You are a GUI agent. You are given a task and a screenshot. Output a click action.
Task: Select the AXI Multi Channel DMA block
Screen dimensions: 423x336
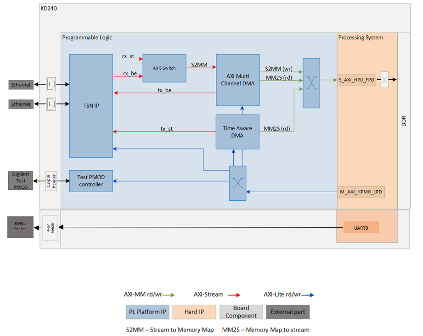pyautogui.click(x=237, y=80)
